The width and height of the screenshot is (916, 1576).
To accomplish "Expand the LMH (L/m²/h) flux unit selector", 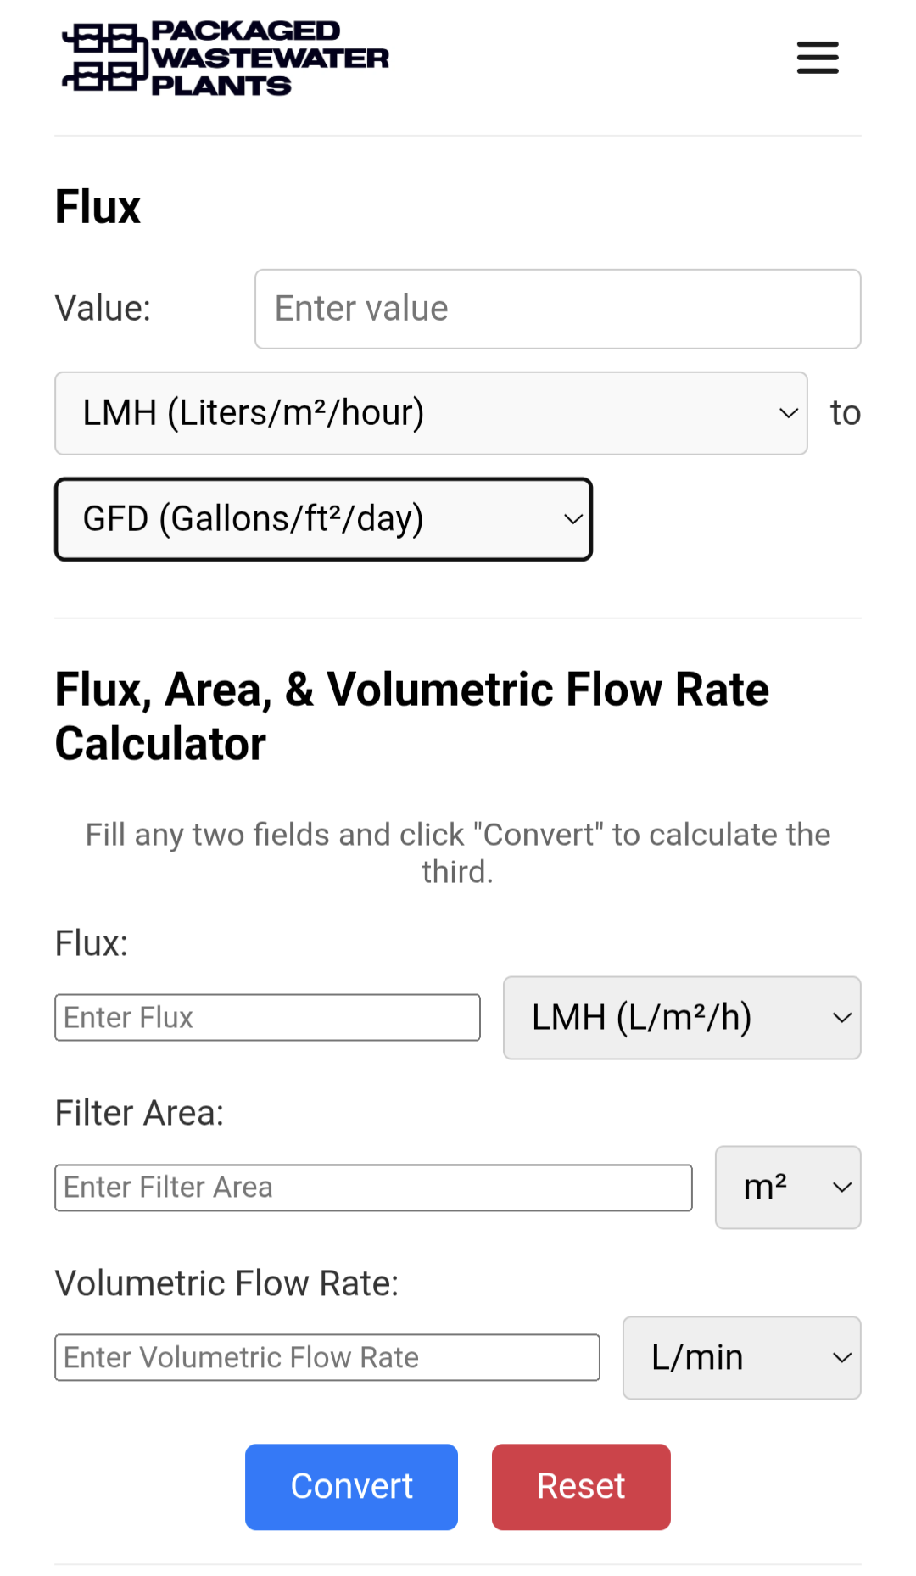I will click(682, 1017).
